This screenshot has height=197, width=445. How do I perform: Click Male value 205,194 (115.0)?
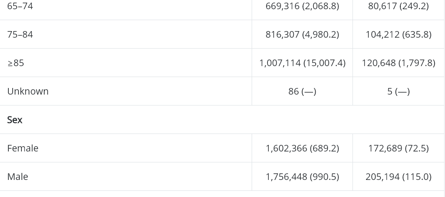coord(398,176)
